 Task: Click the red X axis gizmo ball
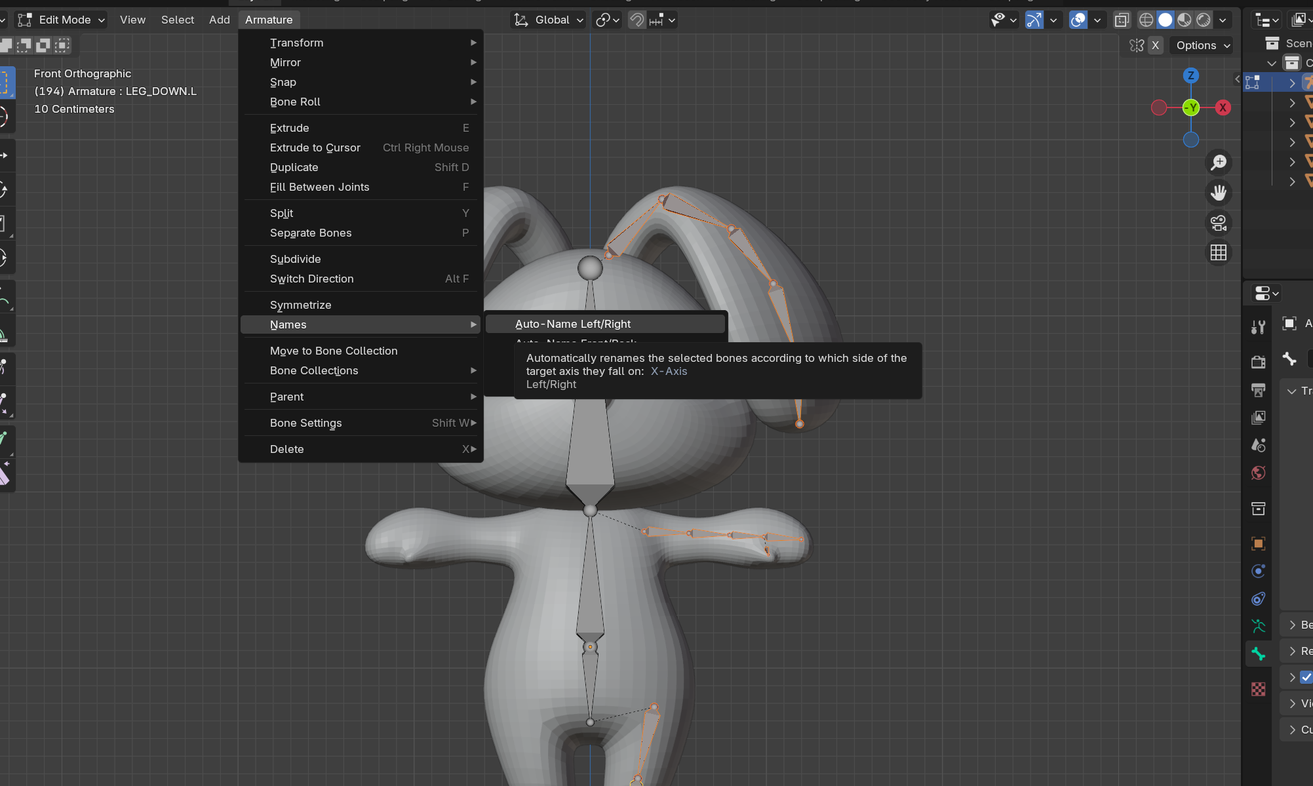pyautogui.click(x=1223, y=108)
